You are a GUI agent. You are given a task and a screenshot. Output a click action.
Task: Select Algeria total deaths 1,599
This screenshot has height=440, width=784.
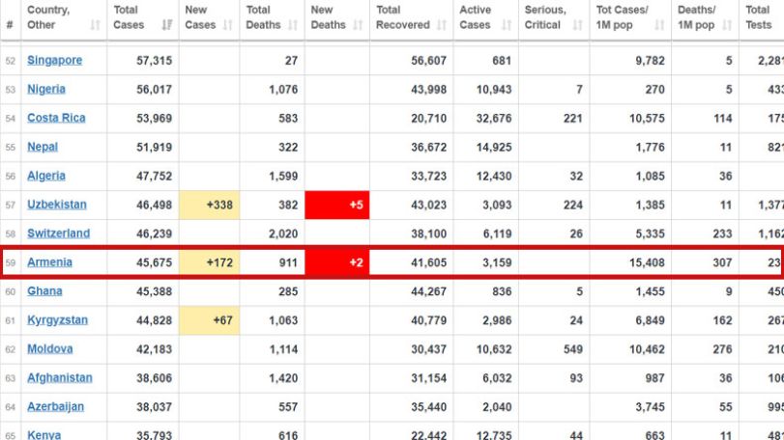point(283,177)
